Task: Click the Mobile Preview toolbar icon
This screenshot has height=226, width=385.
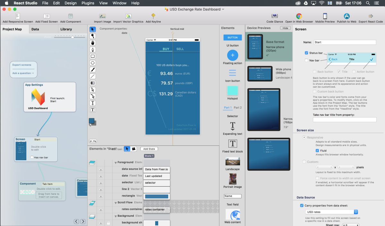Action: [325, 16]
